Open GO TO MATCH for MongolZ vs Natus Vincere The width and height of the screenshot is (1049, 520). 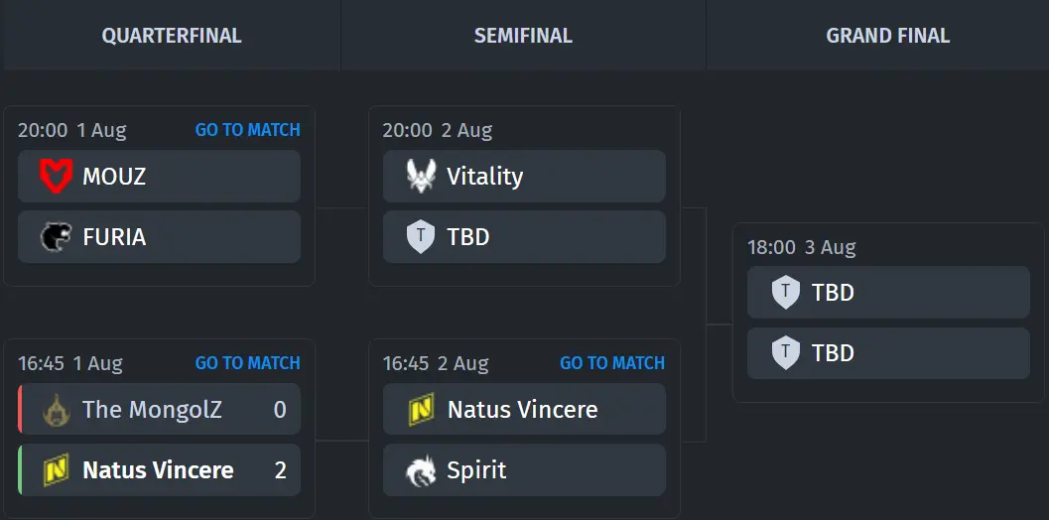click(247, 363)
